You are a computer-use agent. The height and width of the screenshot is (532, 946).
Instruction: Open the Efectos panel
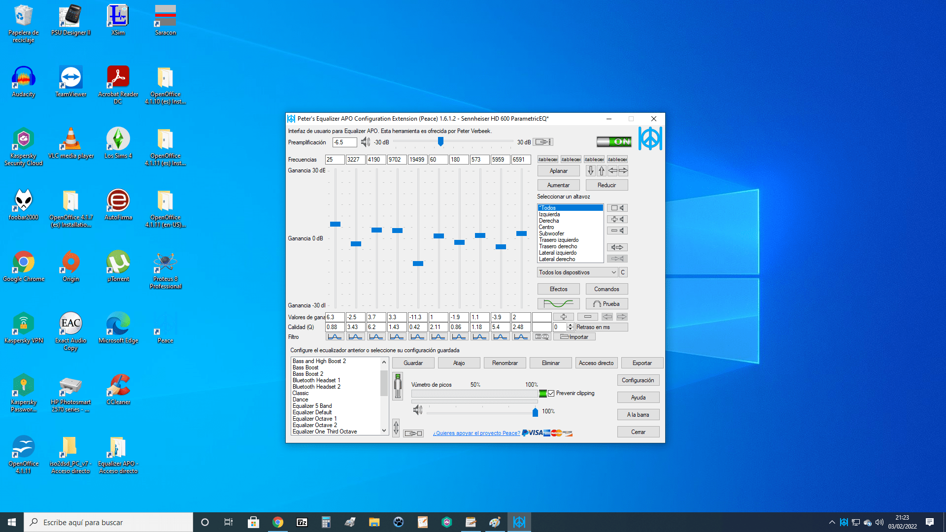559,289
